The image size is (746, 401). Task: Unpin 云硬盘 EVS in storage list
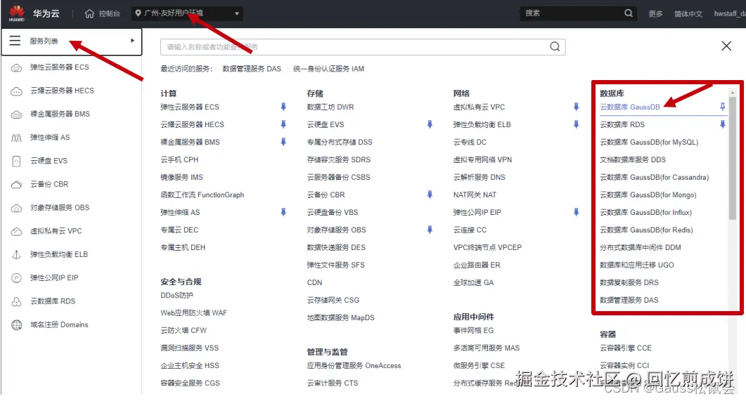coord(430,124)
